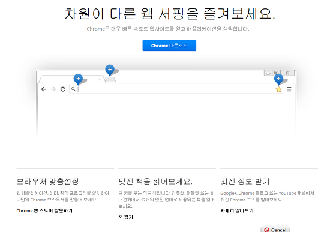This screenshot has width=324, height=232.
Task: Click the plus marker above the new tab button
Action: 110,70
